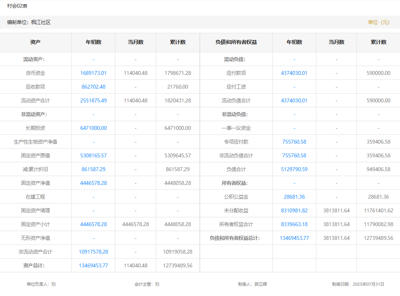Open 流动资产合计 opening value 2551875.49

93,100
